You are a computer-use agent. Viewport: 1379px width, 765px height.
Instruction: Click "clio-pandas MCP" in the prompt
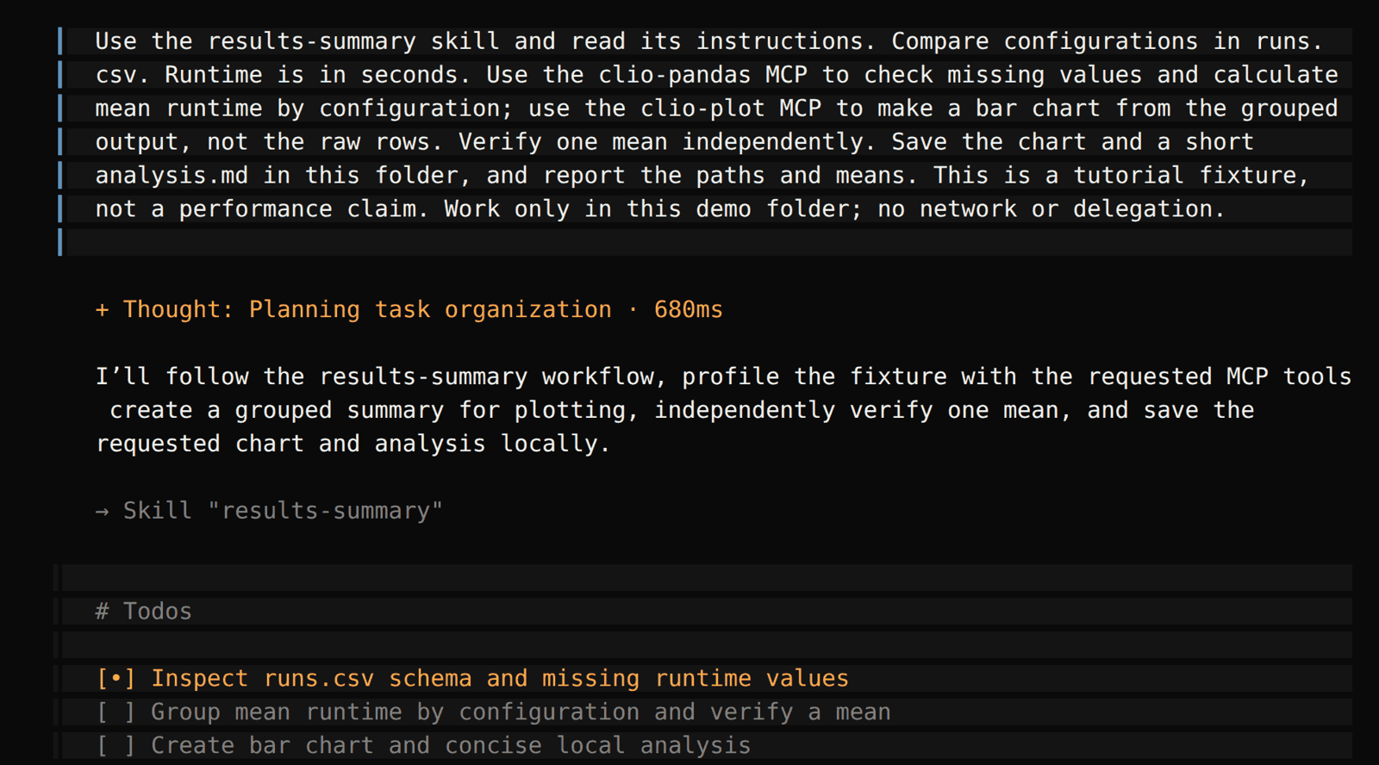point(703,75)
